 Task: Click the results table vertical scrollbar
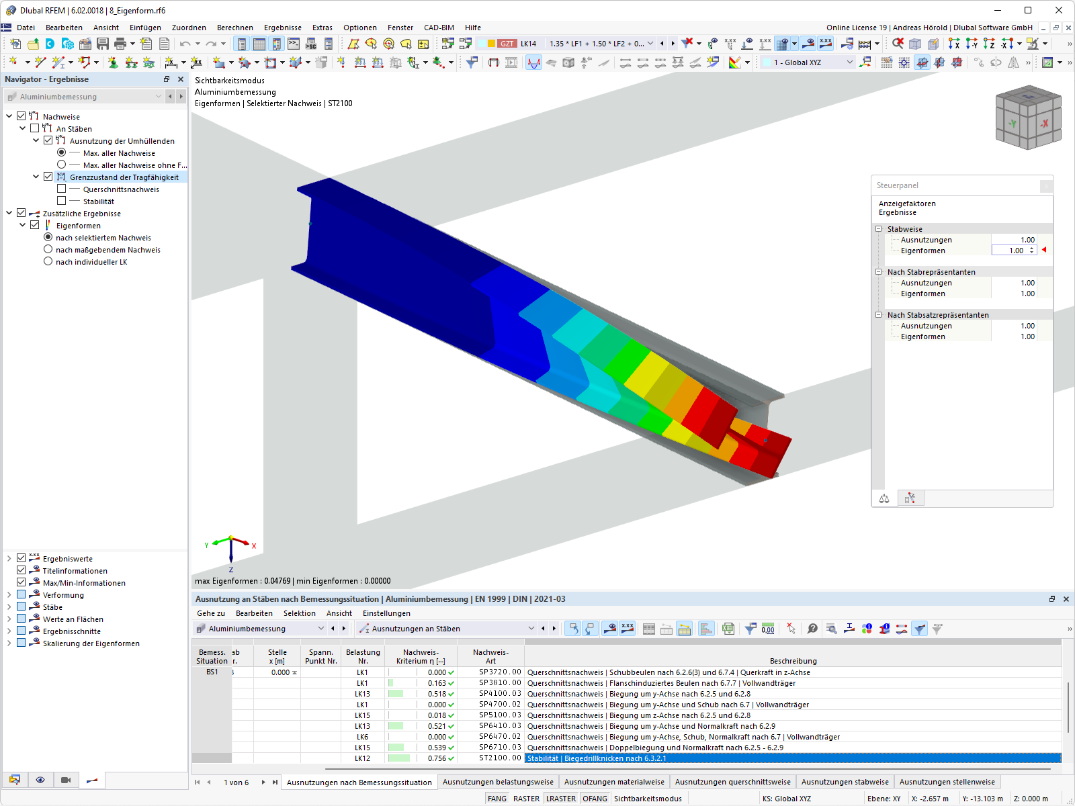[x=1068, y=708]
